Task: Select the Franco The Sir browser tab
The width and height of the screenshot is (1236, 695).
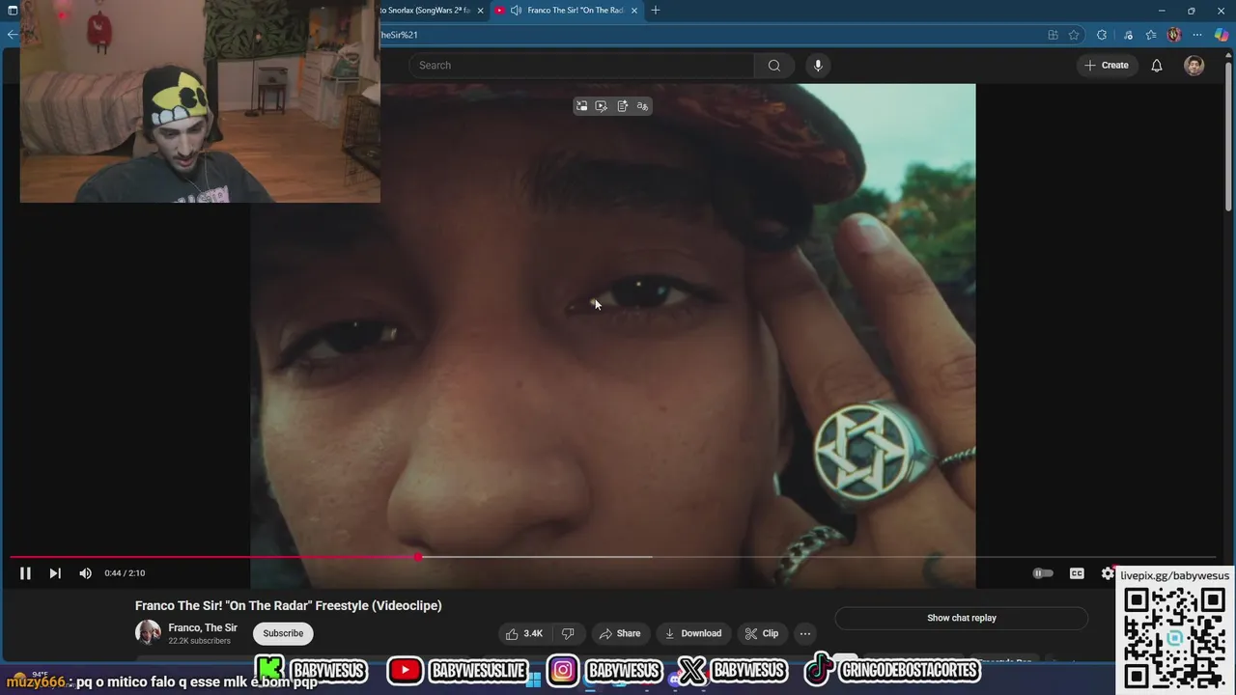Action: (x=575, y=11)
